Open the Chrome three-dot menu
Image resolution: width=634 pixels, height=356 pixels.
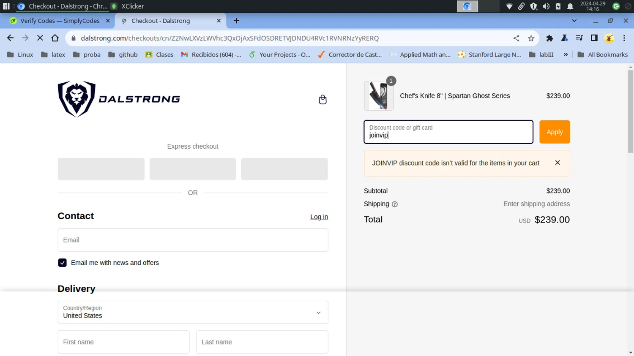coord(624,38)
